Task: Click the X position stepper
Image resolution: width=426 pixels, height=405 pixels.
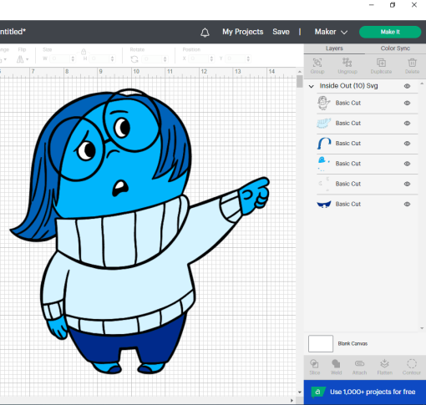Action: [x=211, y=58]
